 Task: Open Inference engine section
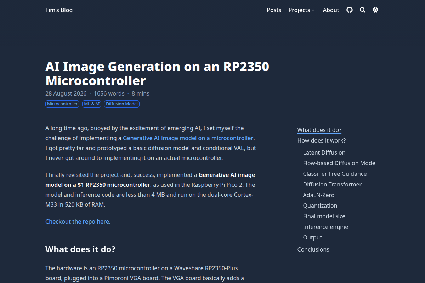325,227
